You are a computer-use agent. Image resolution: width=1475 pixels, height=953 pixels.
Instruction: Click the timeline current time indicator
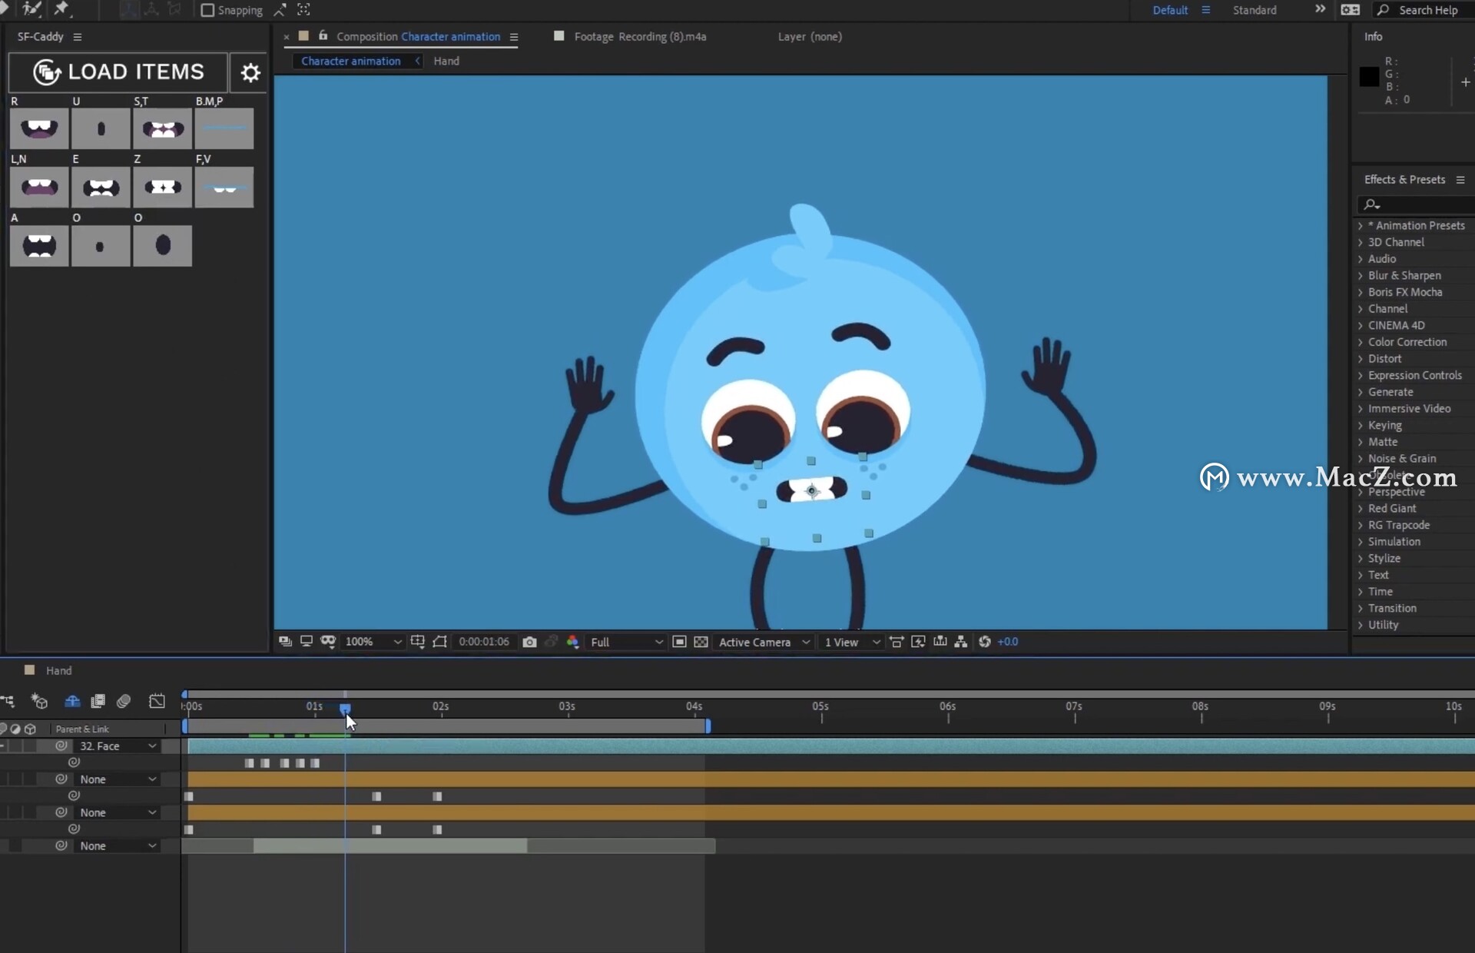(x=345, y=709)
